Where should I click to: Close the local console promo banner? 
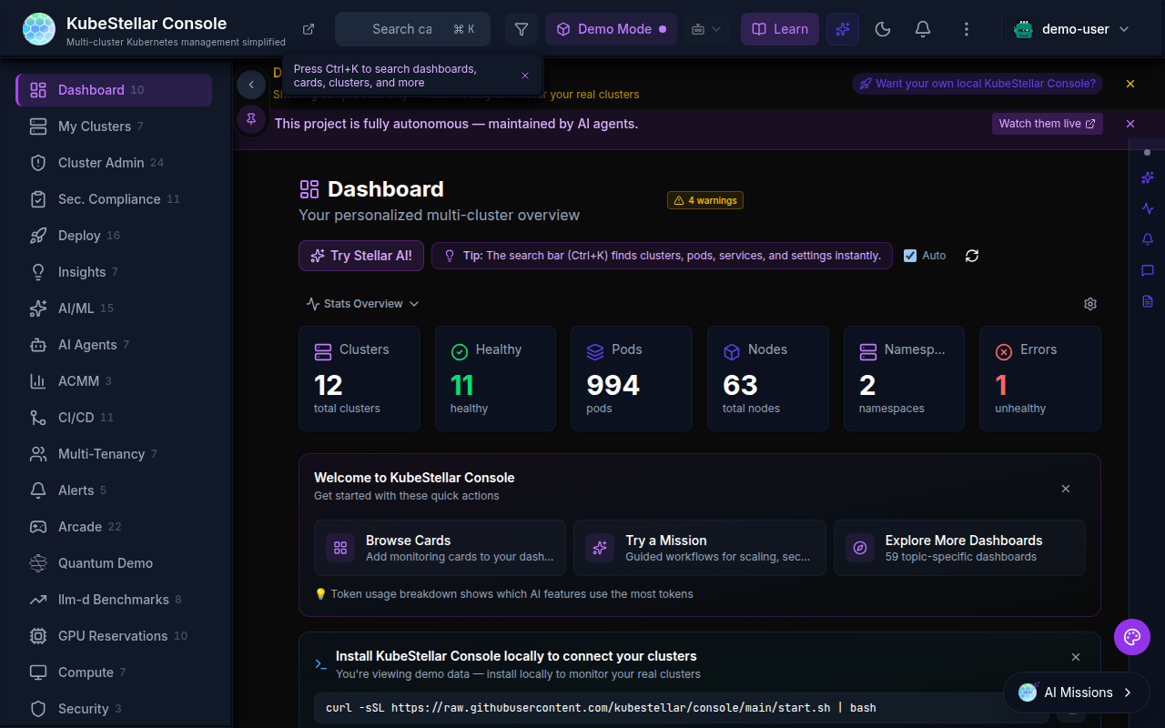(x=1130, y=84)
